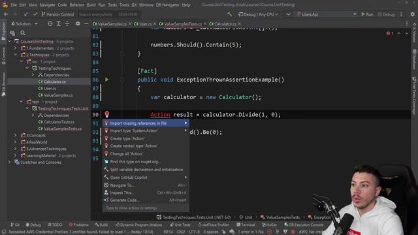
Task: Expand the 1.Fundamentals folder
Action: tap(15, 48)
